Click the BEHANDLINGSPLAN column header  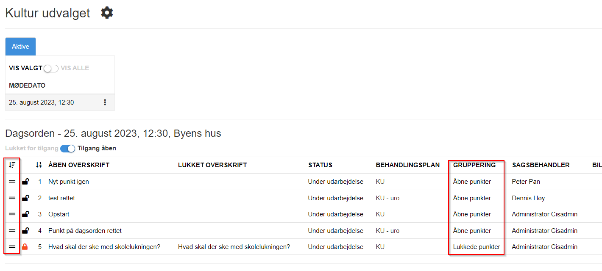point(408,165)
